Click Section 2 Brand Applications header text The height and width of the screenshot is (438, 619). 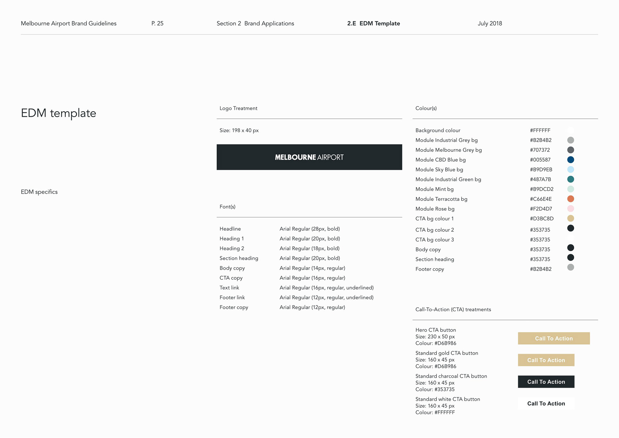coord(255,24)
